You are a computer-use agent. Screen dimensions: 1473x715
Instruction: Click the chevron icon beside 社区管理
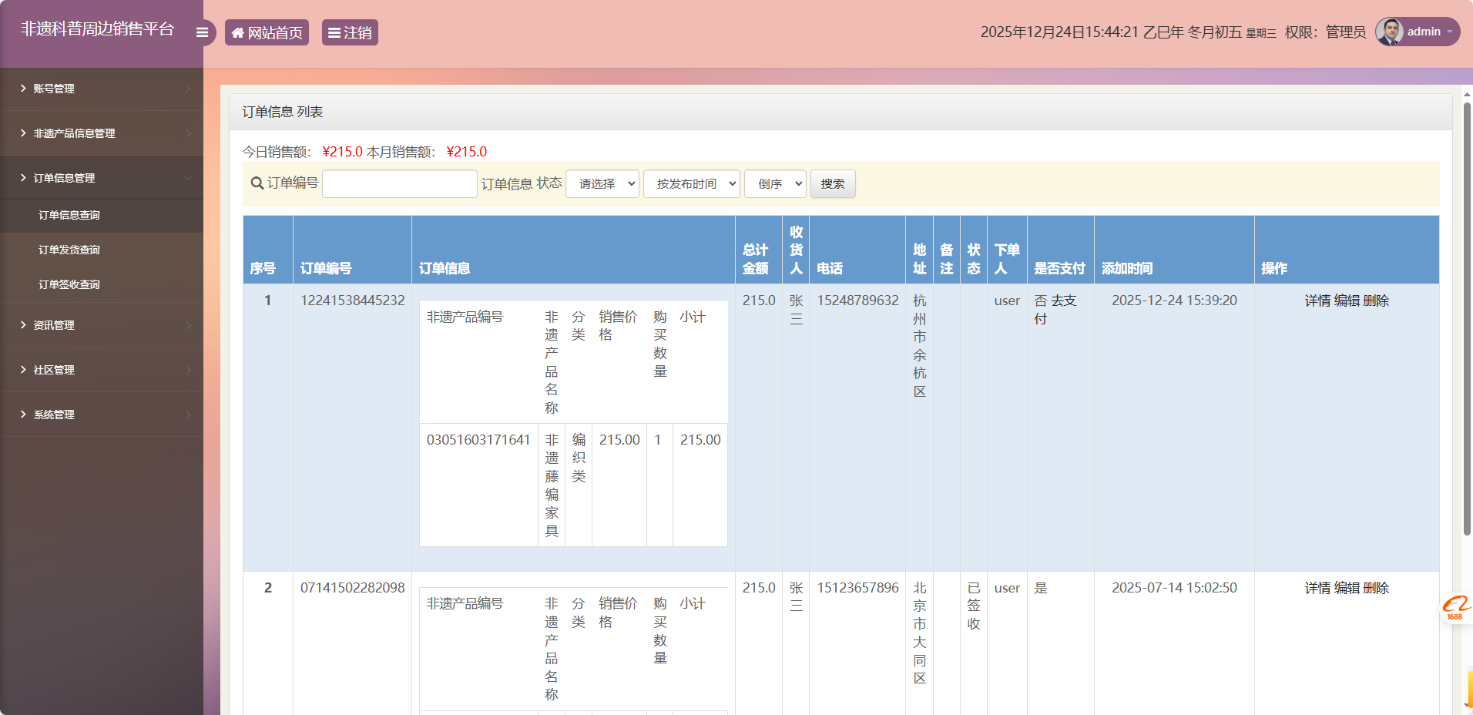[x=22, y=369]
